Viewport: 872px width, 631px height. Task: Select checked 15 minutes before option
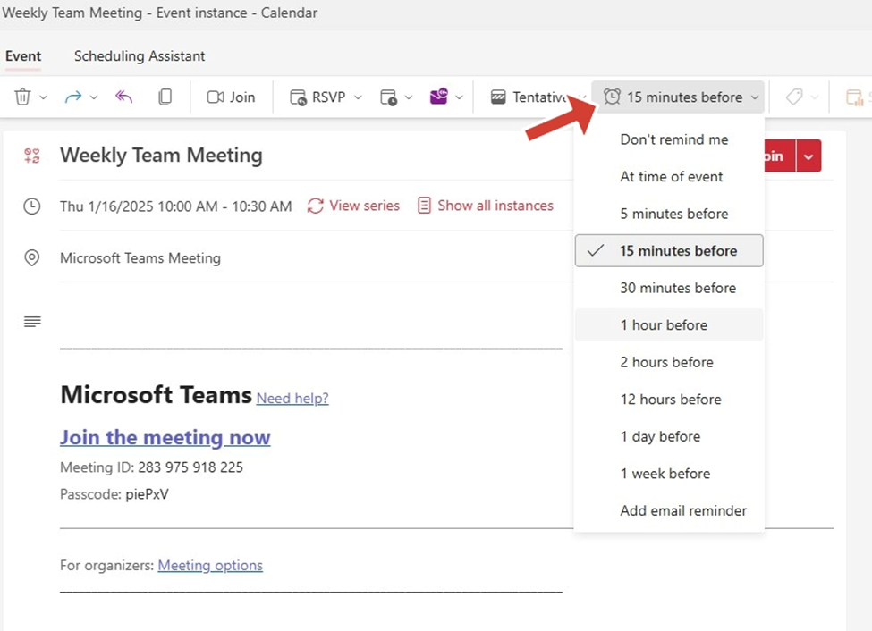coord(669,251)
